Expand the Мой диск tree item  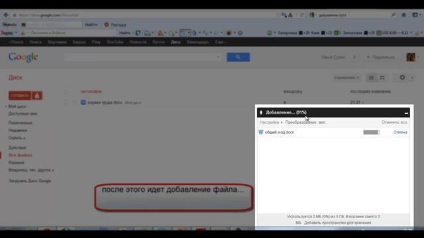coord(6,106)
